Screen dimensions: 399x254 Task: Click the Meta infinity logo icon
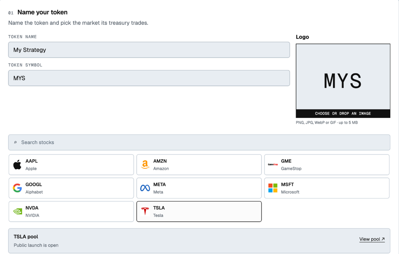point(145,188)
